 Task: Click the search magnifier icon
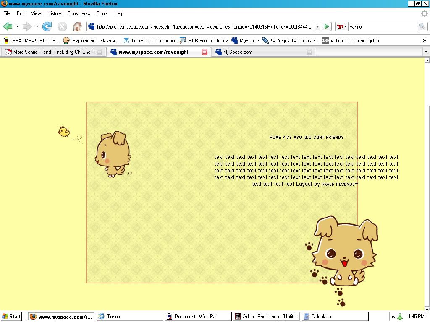[x=422, y=27]
